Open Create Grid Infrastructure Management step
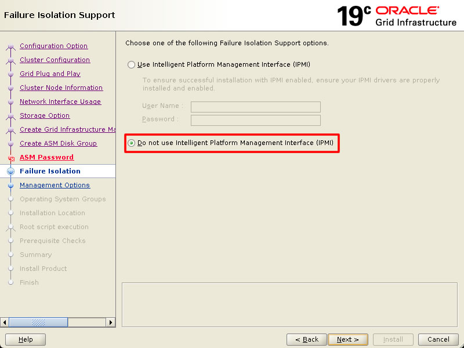Viewport: 464px width, 348px height. [67, 129]
